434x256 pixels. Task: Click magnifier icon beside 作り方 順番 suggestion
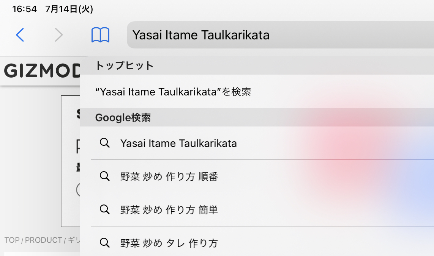(x=105, y=176)
